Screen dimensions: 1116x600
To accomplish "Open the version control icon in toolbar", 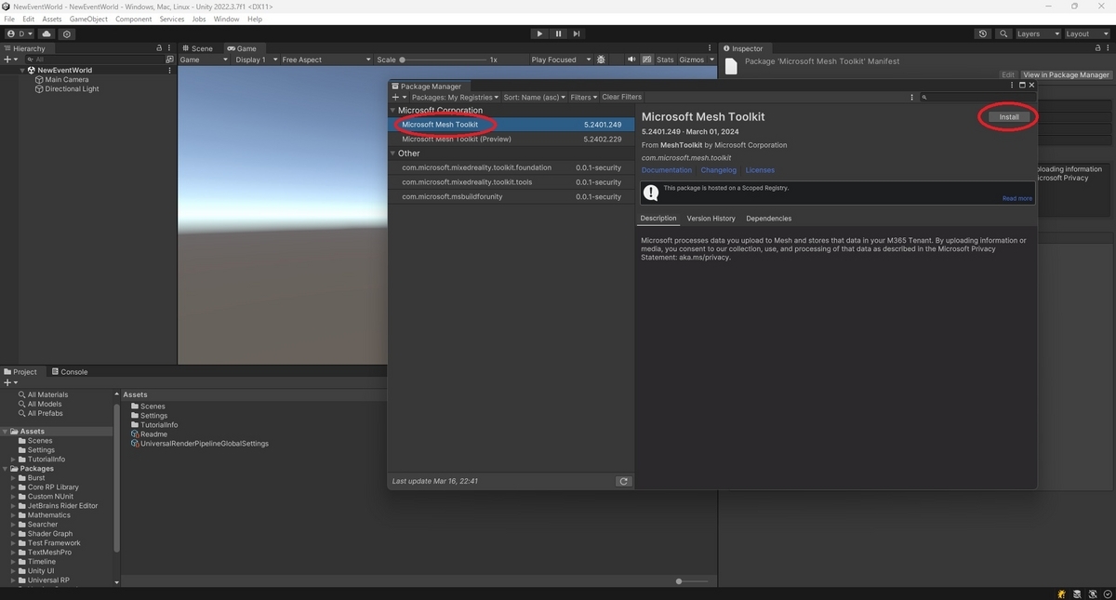I will (x=67, y=33).
